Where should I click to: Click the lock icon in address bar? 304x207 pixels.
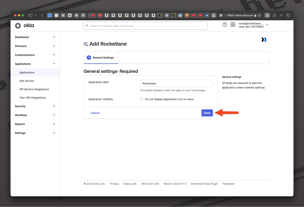coord(255,15)
